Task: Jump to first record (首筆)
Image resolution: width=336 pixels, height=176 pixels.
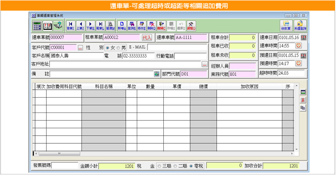Action: (70, 25)
